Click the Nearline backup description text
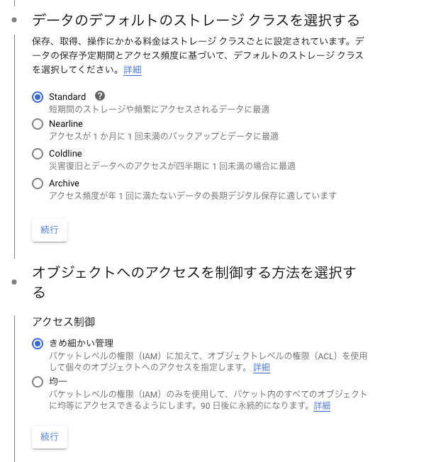This screenshot has width=424, height=462. click(x=164, y=136)
